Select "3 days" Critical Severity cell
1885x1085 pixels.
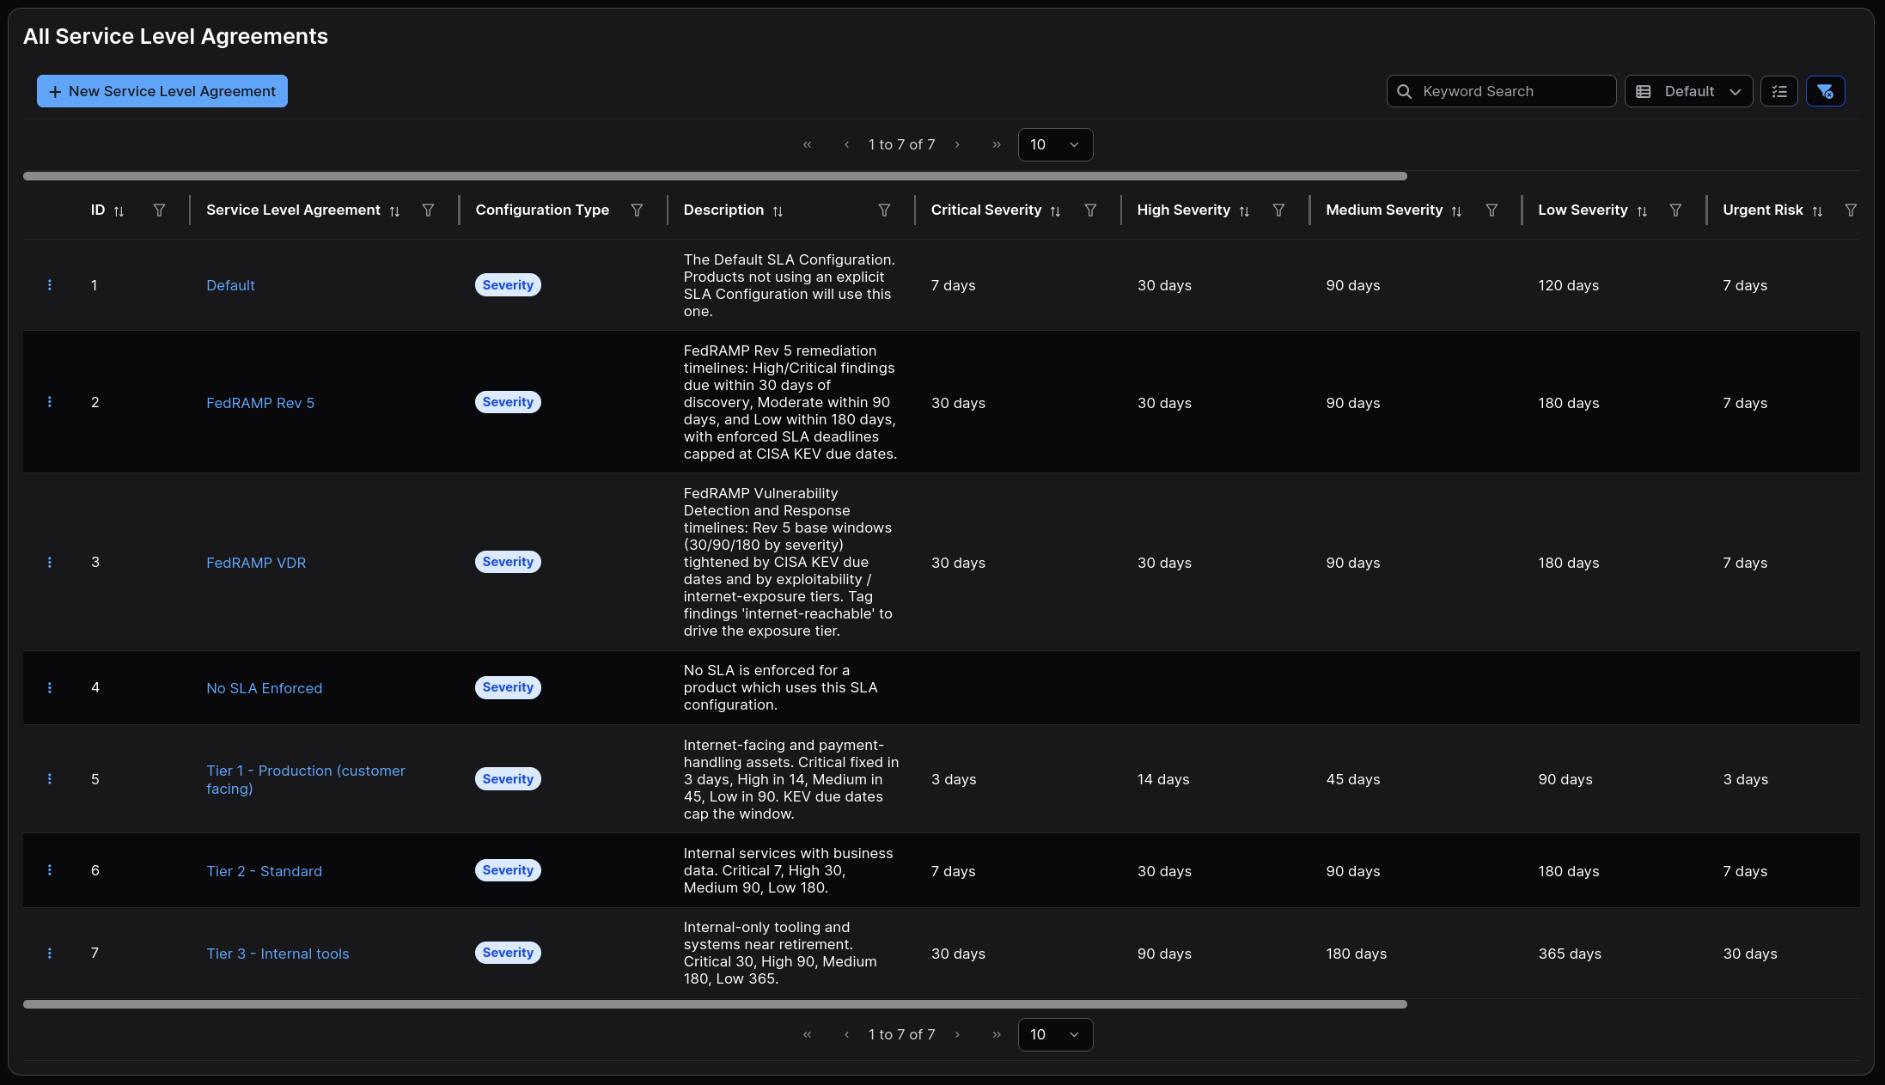click(x=954, y=779)
